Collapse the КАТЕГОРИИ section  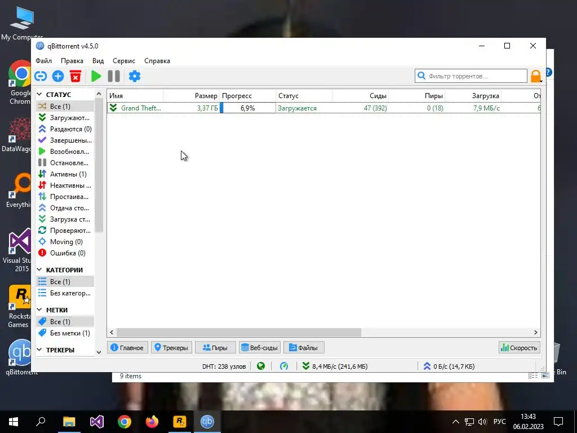(39, 269)
